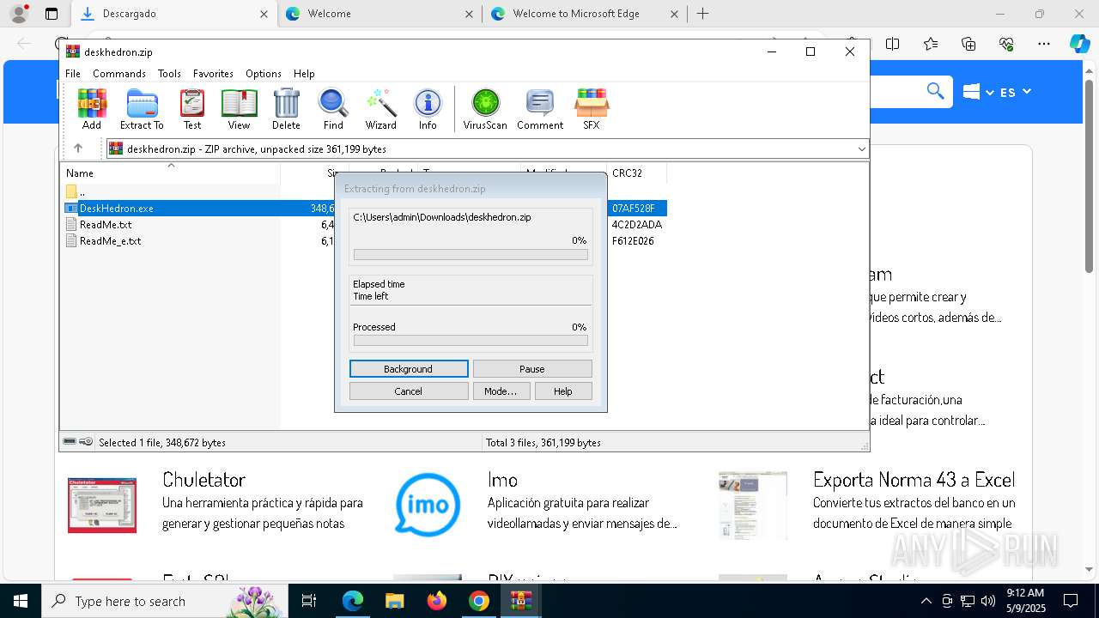The image size is (1099, 618).
Task: Click the Info toolbar icon
Action: pyautogui.click(x=428, y=109)
